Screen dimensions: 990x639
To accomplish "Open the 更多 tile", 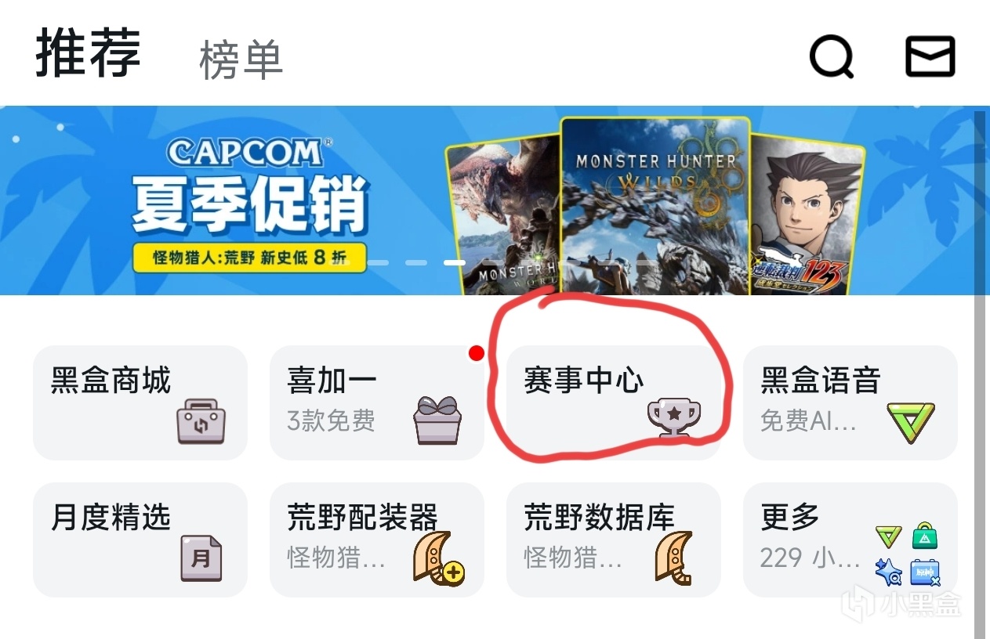I will [850, 540].
